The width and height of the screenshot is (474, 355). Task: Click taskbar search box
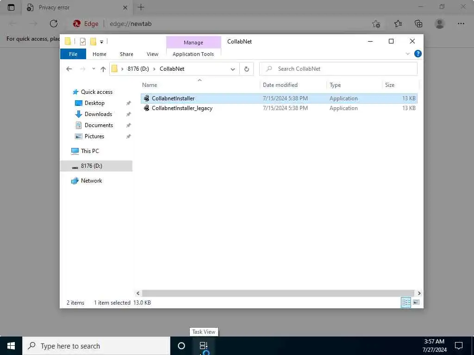(x=96, y=346)
